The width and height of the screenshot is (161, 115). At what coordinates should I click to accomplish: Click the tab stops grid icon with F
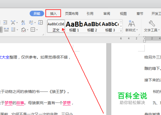(x=41, y=23)
